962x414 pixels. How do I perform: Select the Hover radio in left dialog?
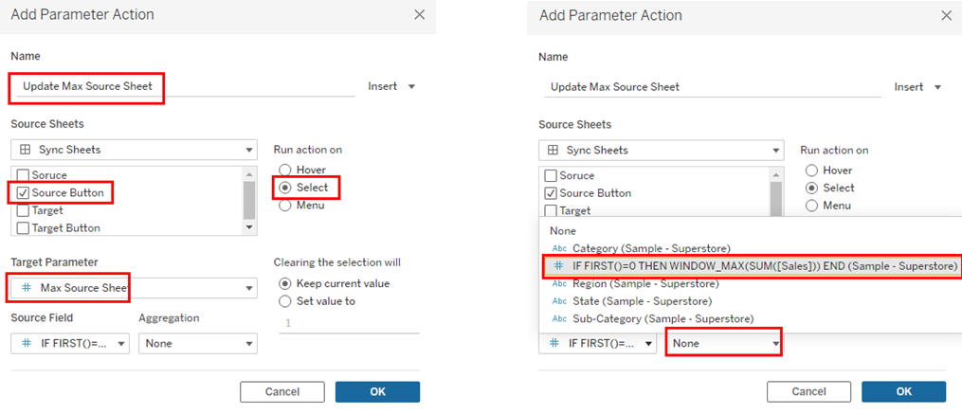[x=284, y=170]
